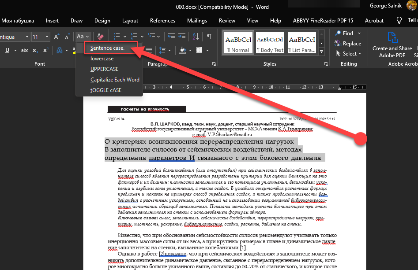Choose Sentence case from the case menu
The image size is (418, 270).
[x=107, y=48]
